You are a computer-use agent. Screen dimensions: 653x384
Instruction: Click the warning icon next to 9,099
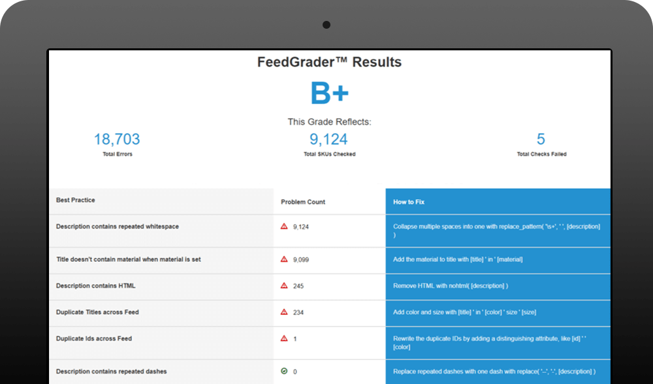click(x=283, y=257)
